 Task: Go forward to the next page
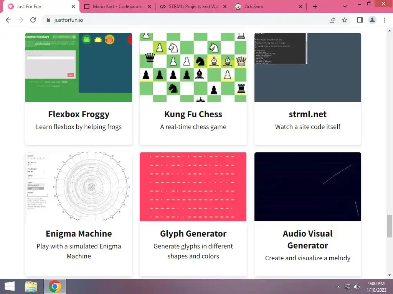click(21, 20)
